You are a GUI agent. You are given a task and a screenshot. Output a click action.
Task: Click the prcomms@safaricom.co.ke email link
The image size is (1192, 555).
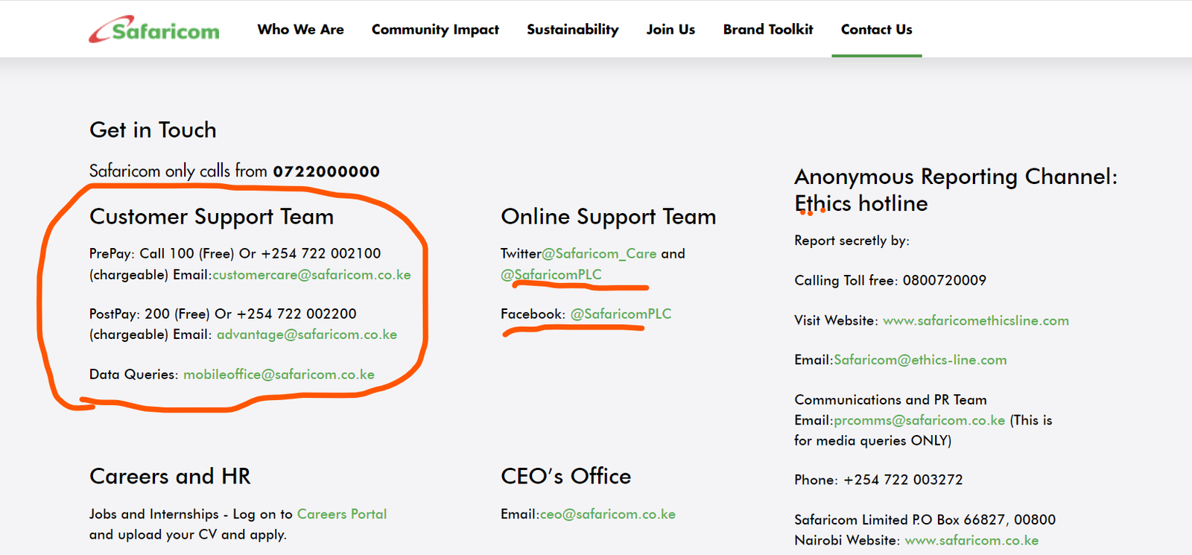coord(919,420)
